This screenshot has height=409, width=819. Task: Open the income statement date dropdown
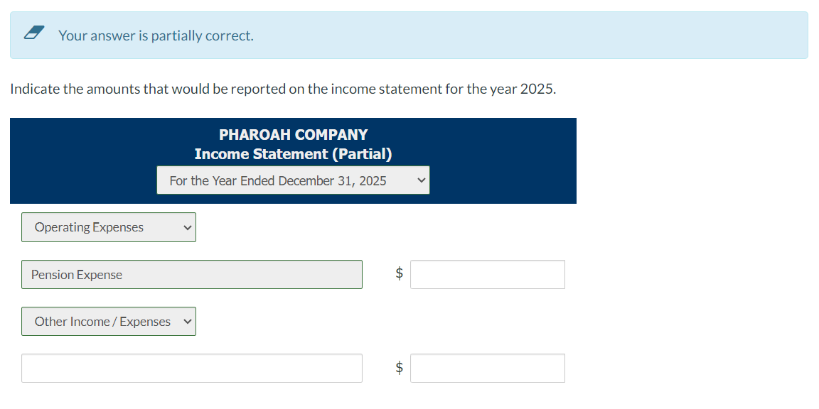point(293,180)
